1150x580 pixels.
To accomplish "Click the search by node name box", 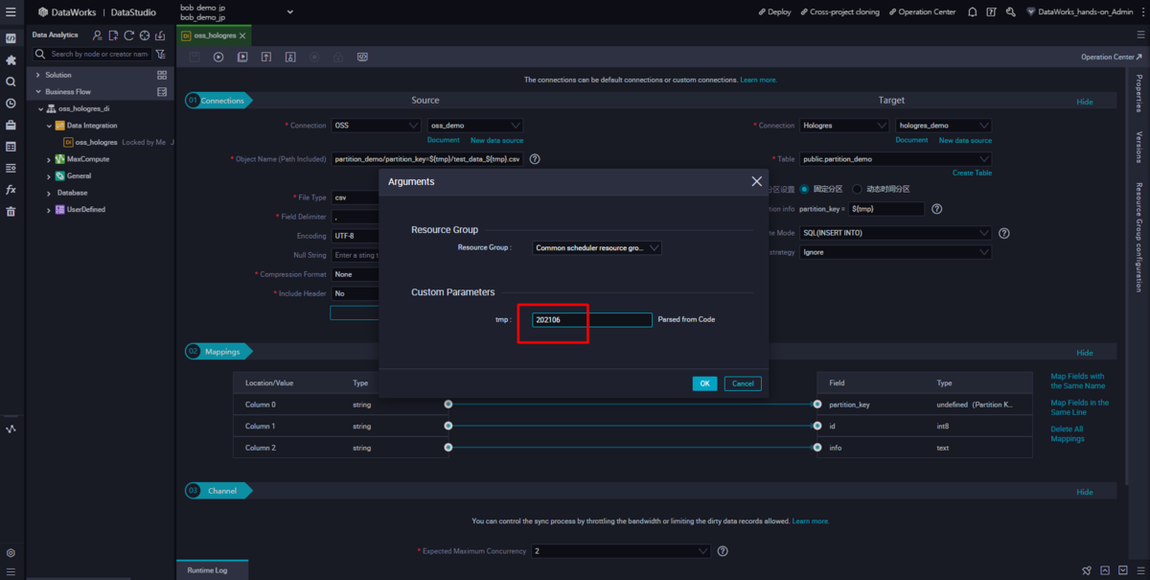I will 94,55.
